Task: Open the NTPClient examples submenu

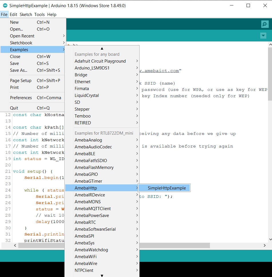Action: [x=102, y=270]
